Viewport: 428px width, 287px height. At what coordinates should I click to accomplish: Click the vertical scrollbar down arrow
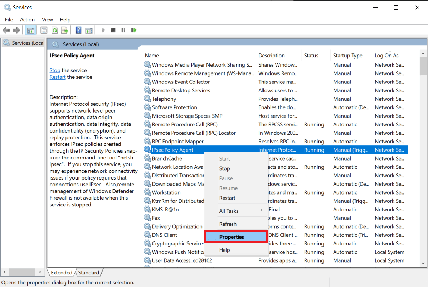click(423, 263)
